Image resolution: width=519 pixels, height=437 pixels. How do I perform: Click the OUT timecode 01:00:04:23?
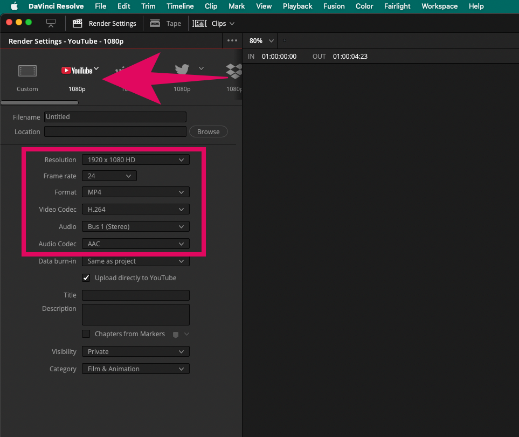pos(350,57)
